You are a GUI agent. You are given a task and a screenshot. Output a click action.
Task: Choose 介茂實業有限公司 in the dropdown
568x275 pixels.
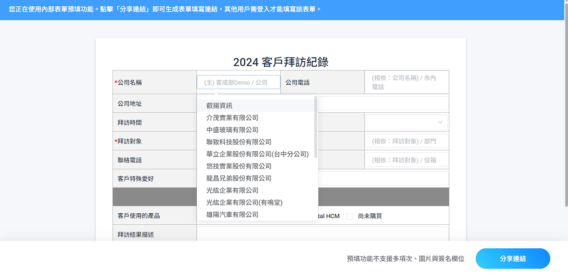click(x=232, y=118)
